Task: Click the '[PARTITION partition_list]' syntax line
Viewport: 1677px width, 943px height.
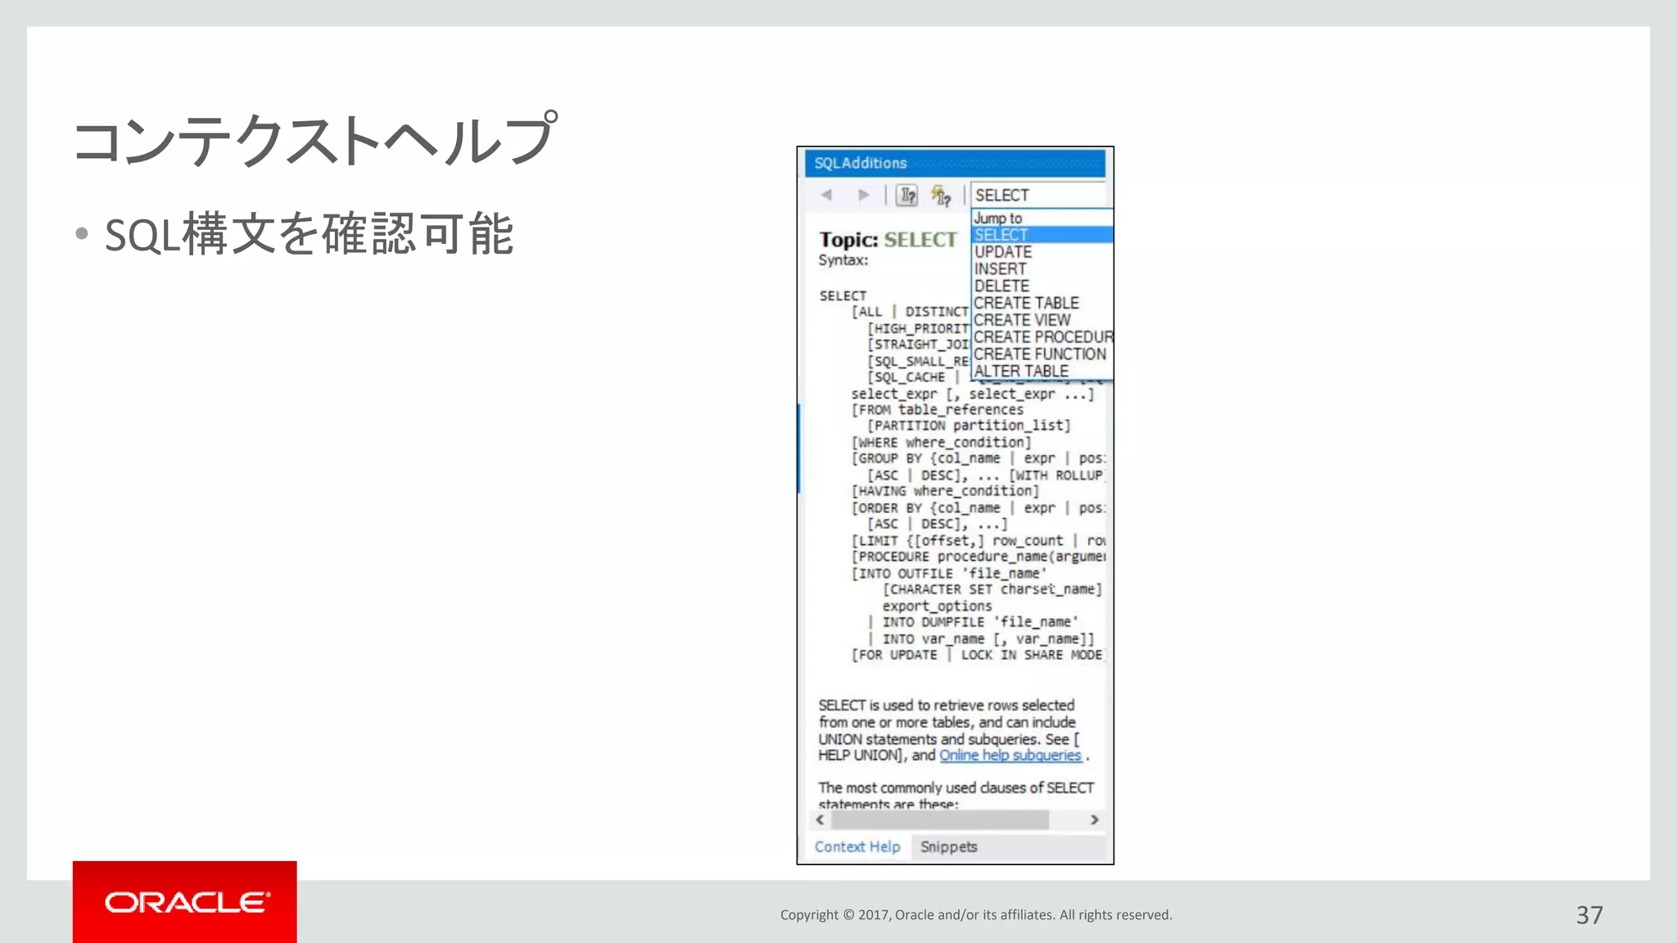Action: click(969, 426)
